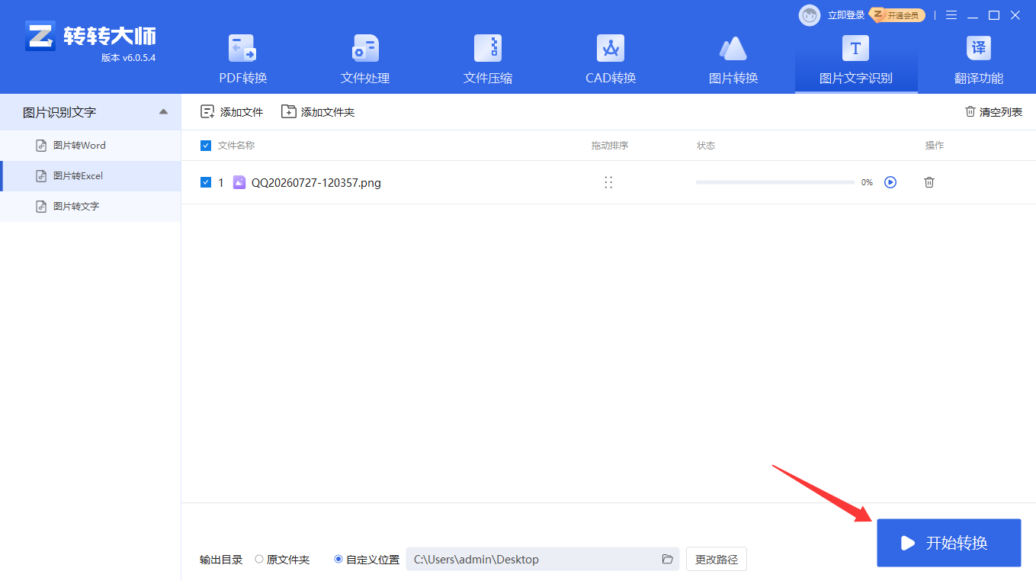Collapse the 图片识别文字 sidebar section
Image resolution: width=1036 pixels, height=581 pixels.
pos(163,112)
